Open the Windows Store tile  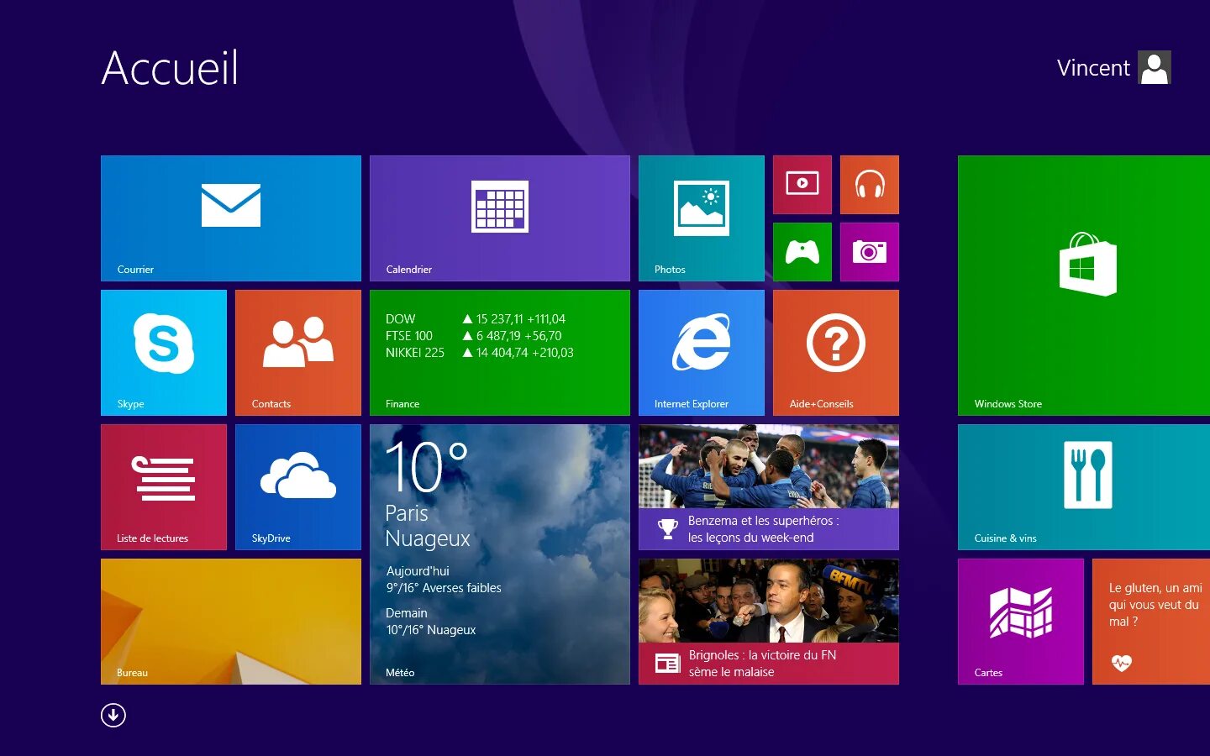(x=1084, y=286)
